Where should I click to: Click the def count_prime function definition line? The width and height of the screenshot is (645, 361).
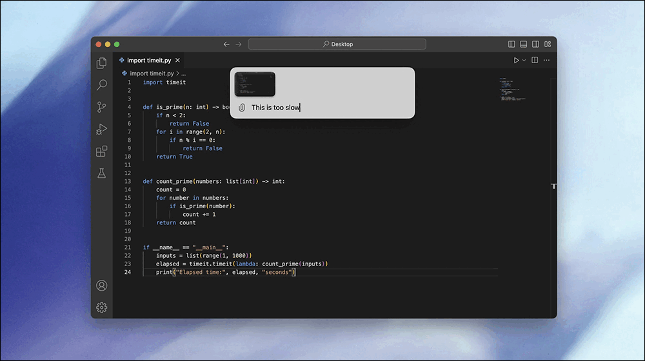tap(213, 181)
